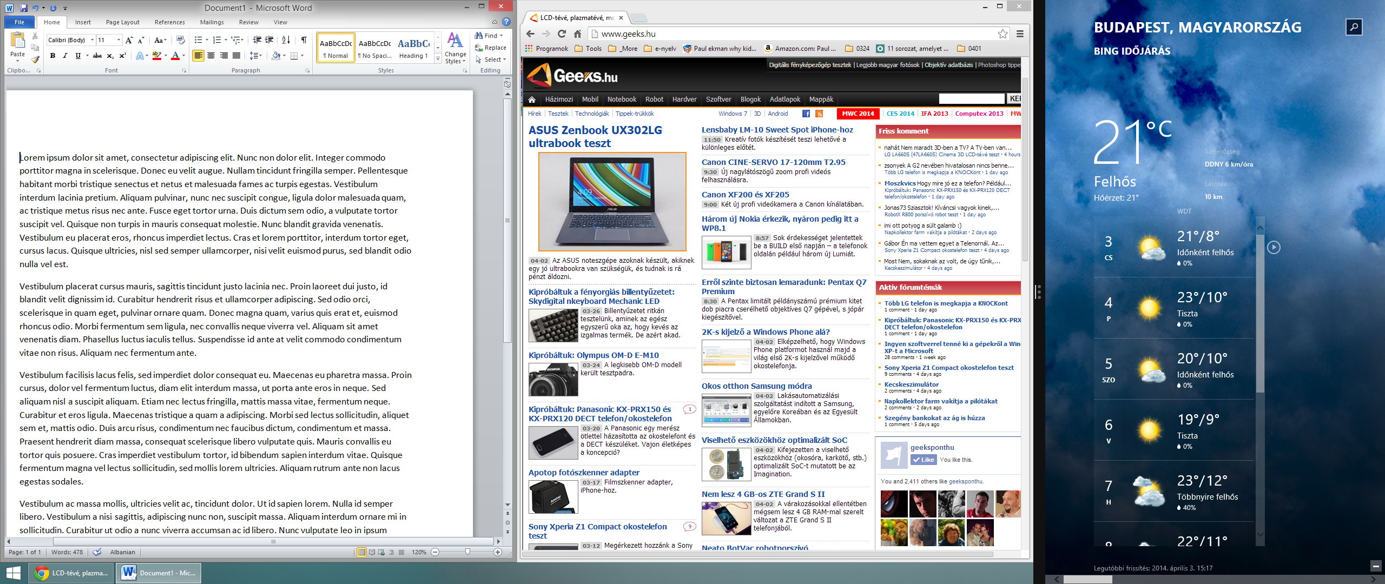Open the line spacing dropdown
Image resolution: width=1385 pixels, height=584 pixels.
(x=255, y=56)
